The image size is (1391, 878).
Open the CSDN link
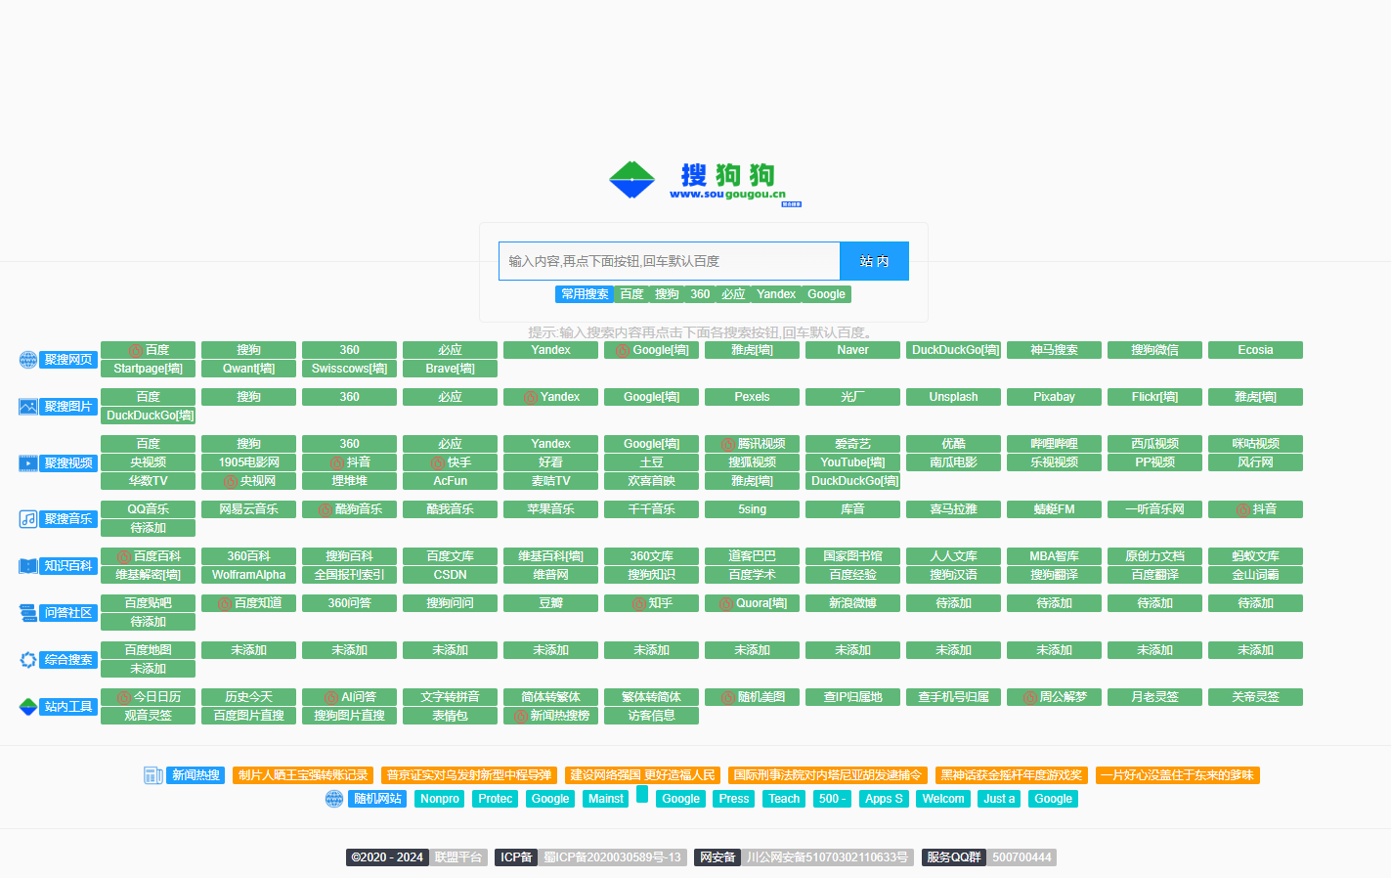(450, 575)
